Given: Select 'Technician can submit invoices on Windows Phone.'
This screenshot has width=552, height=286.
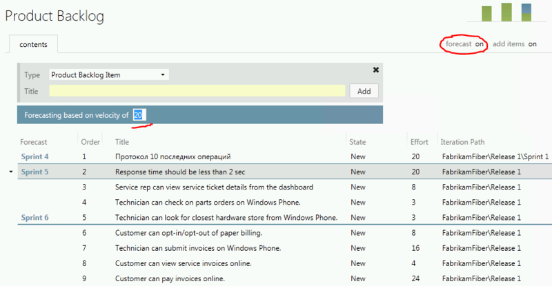Looking at the screenshot, I should 198,248.
